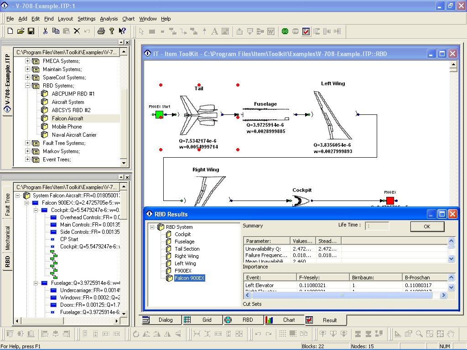467x350 pixels.
Task: Click the Cockpit gate symbol
Action: 301,201
